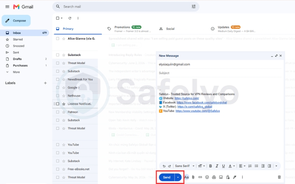Open the text size dropdown
The width and height of the screenshot is (295, 184).
coord(201,166)
